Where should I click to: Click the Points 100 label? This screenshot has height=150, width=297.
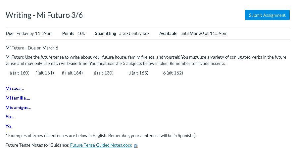tap(74, 33)
